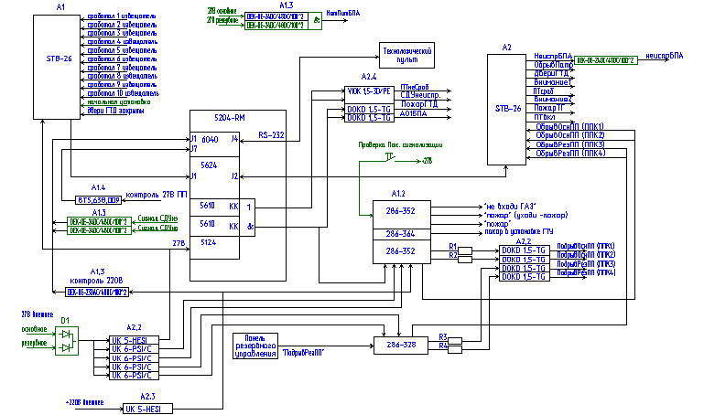Click the "RS-232" label
Viewport: 704px width, 415px height.
[x=271, y=135]
